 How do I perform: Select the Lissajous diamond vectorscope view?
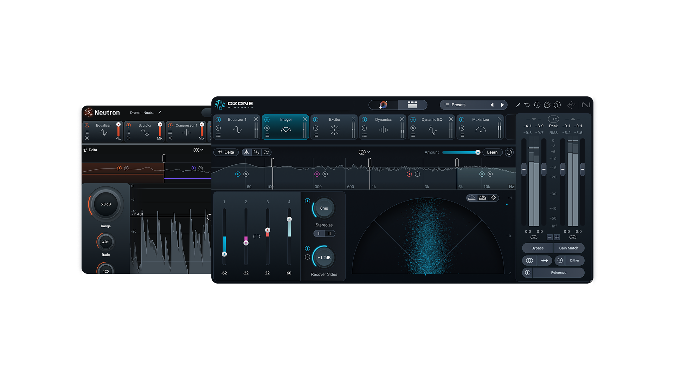tap(493, 198)
